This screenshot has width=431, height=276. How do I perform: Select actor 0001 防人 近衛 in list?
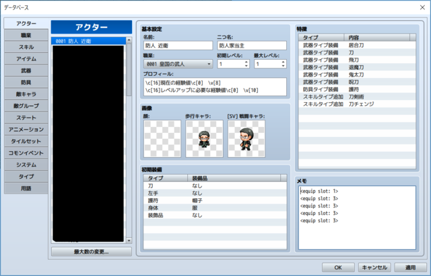88,41
